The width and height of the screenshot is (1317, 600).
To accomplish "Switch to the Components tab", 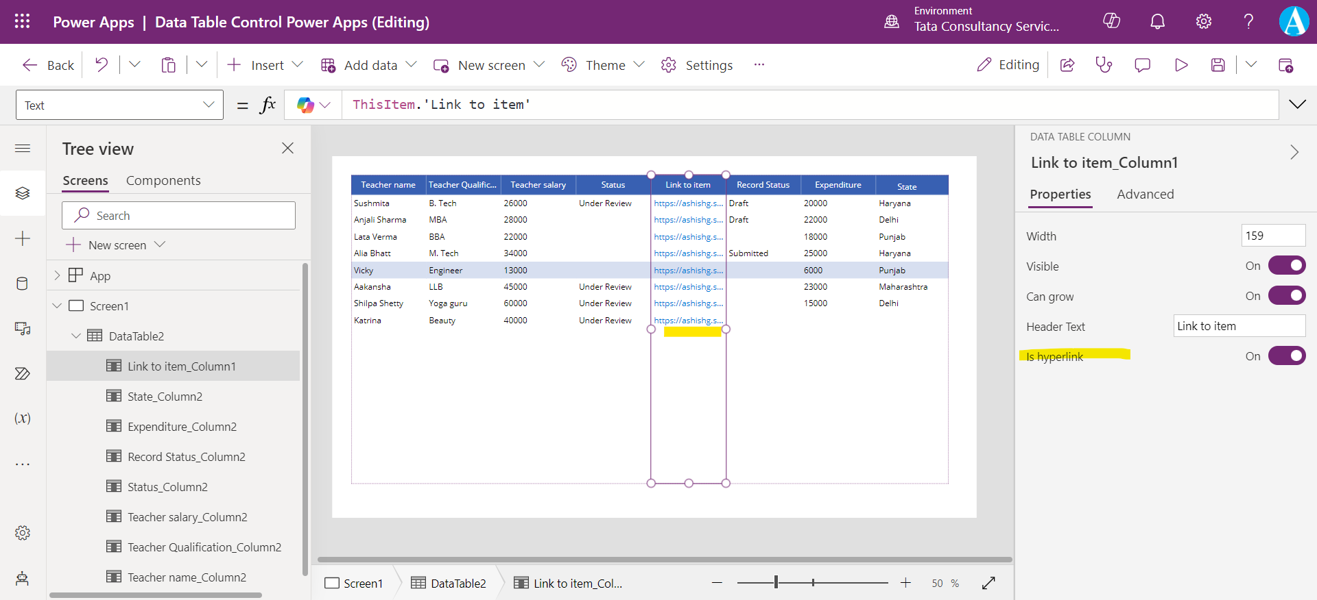I will click(163, 181).
